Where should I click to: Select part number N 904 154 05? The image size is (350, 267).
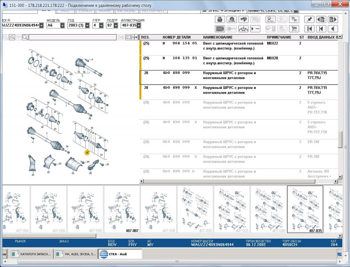tap(180, 43)
